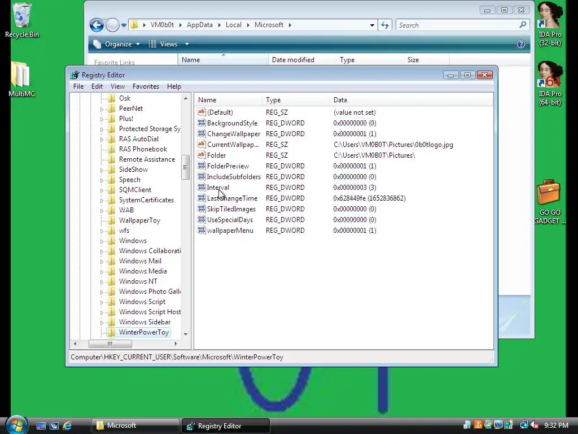Open the recent pages dropdown arrow
The width and height of the screenshot is (578, 434).
pos(124,25)
